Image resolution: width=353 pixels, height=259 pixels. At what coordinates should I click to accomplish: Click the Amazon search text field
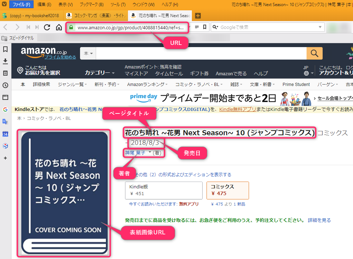(x=201, y=53)
